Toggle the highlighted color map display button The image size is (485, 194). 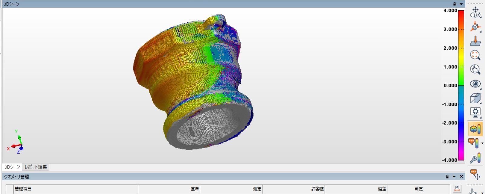pos(475,129)
